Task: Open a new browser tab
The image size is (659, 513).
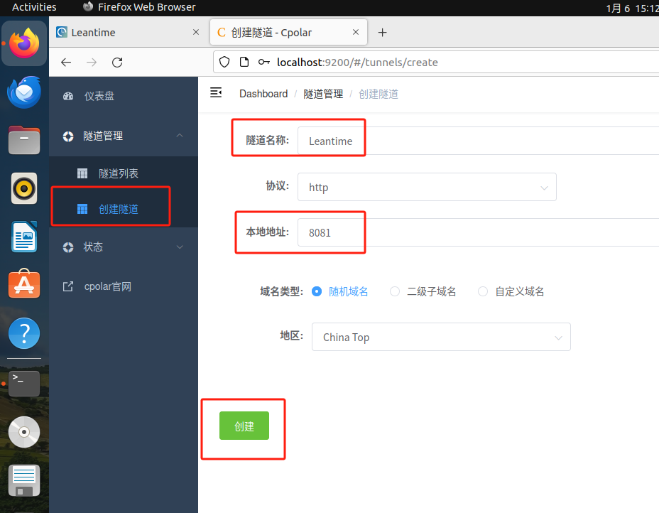Action: 382,33
